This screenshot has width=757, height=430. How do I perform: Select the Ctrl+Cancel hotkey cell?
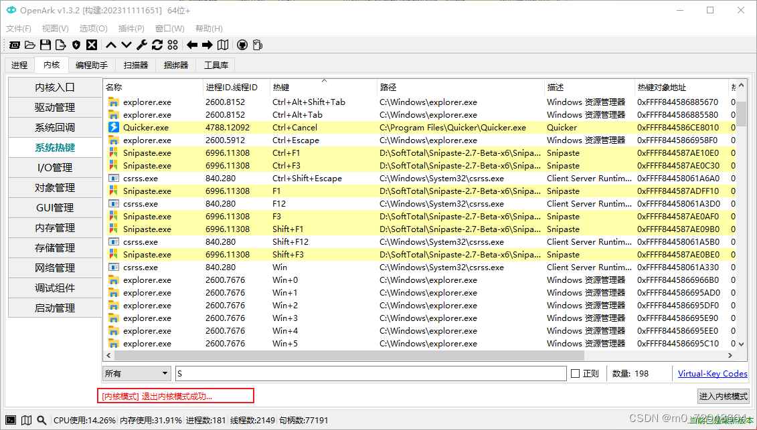coord(295,128)
